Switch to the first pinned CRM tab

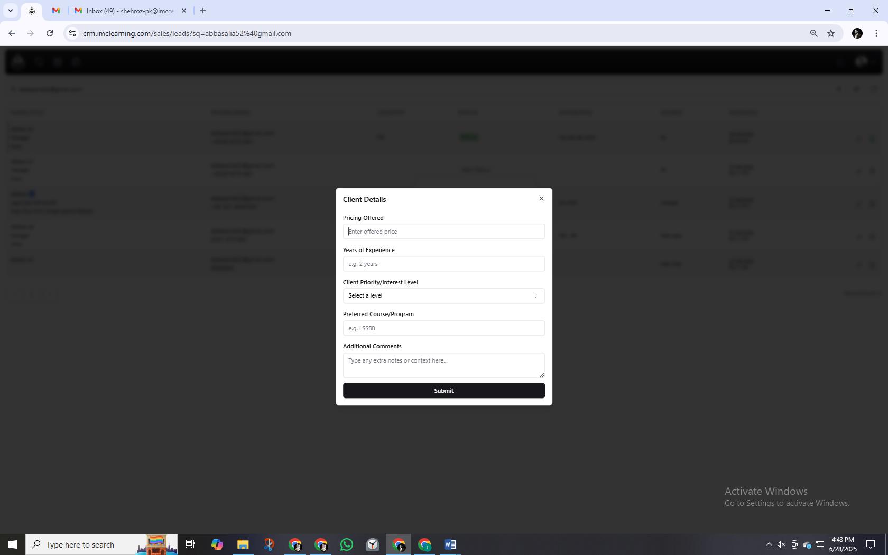[x=32, y=11]
